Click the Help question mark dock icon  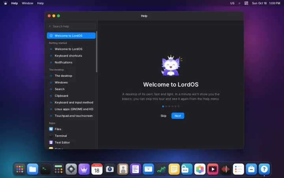(x=264, y=169)
